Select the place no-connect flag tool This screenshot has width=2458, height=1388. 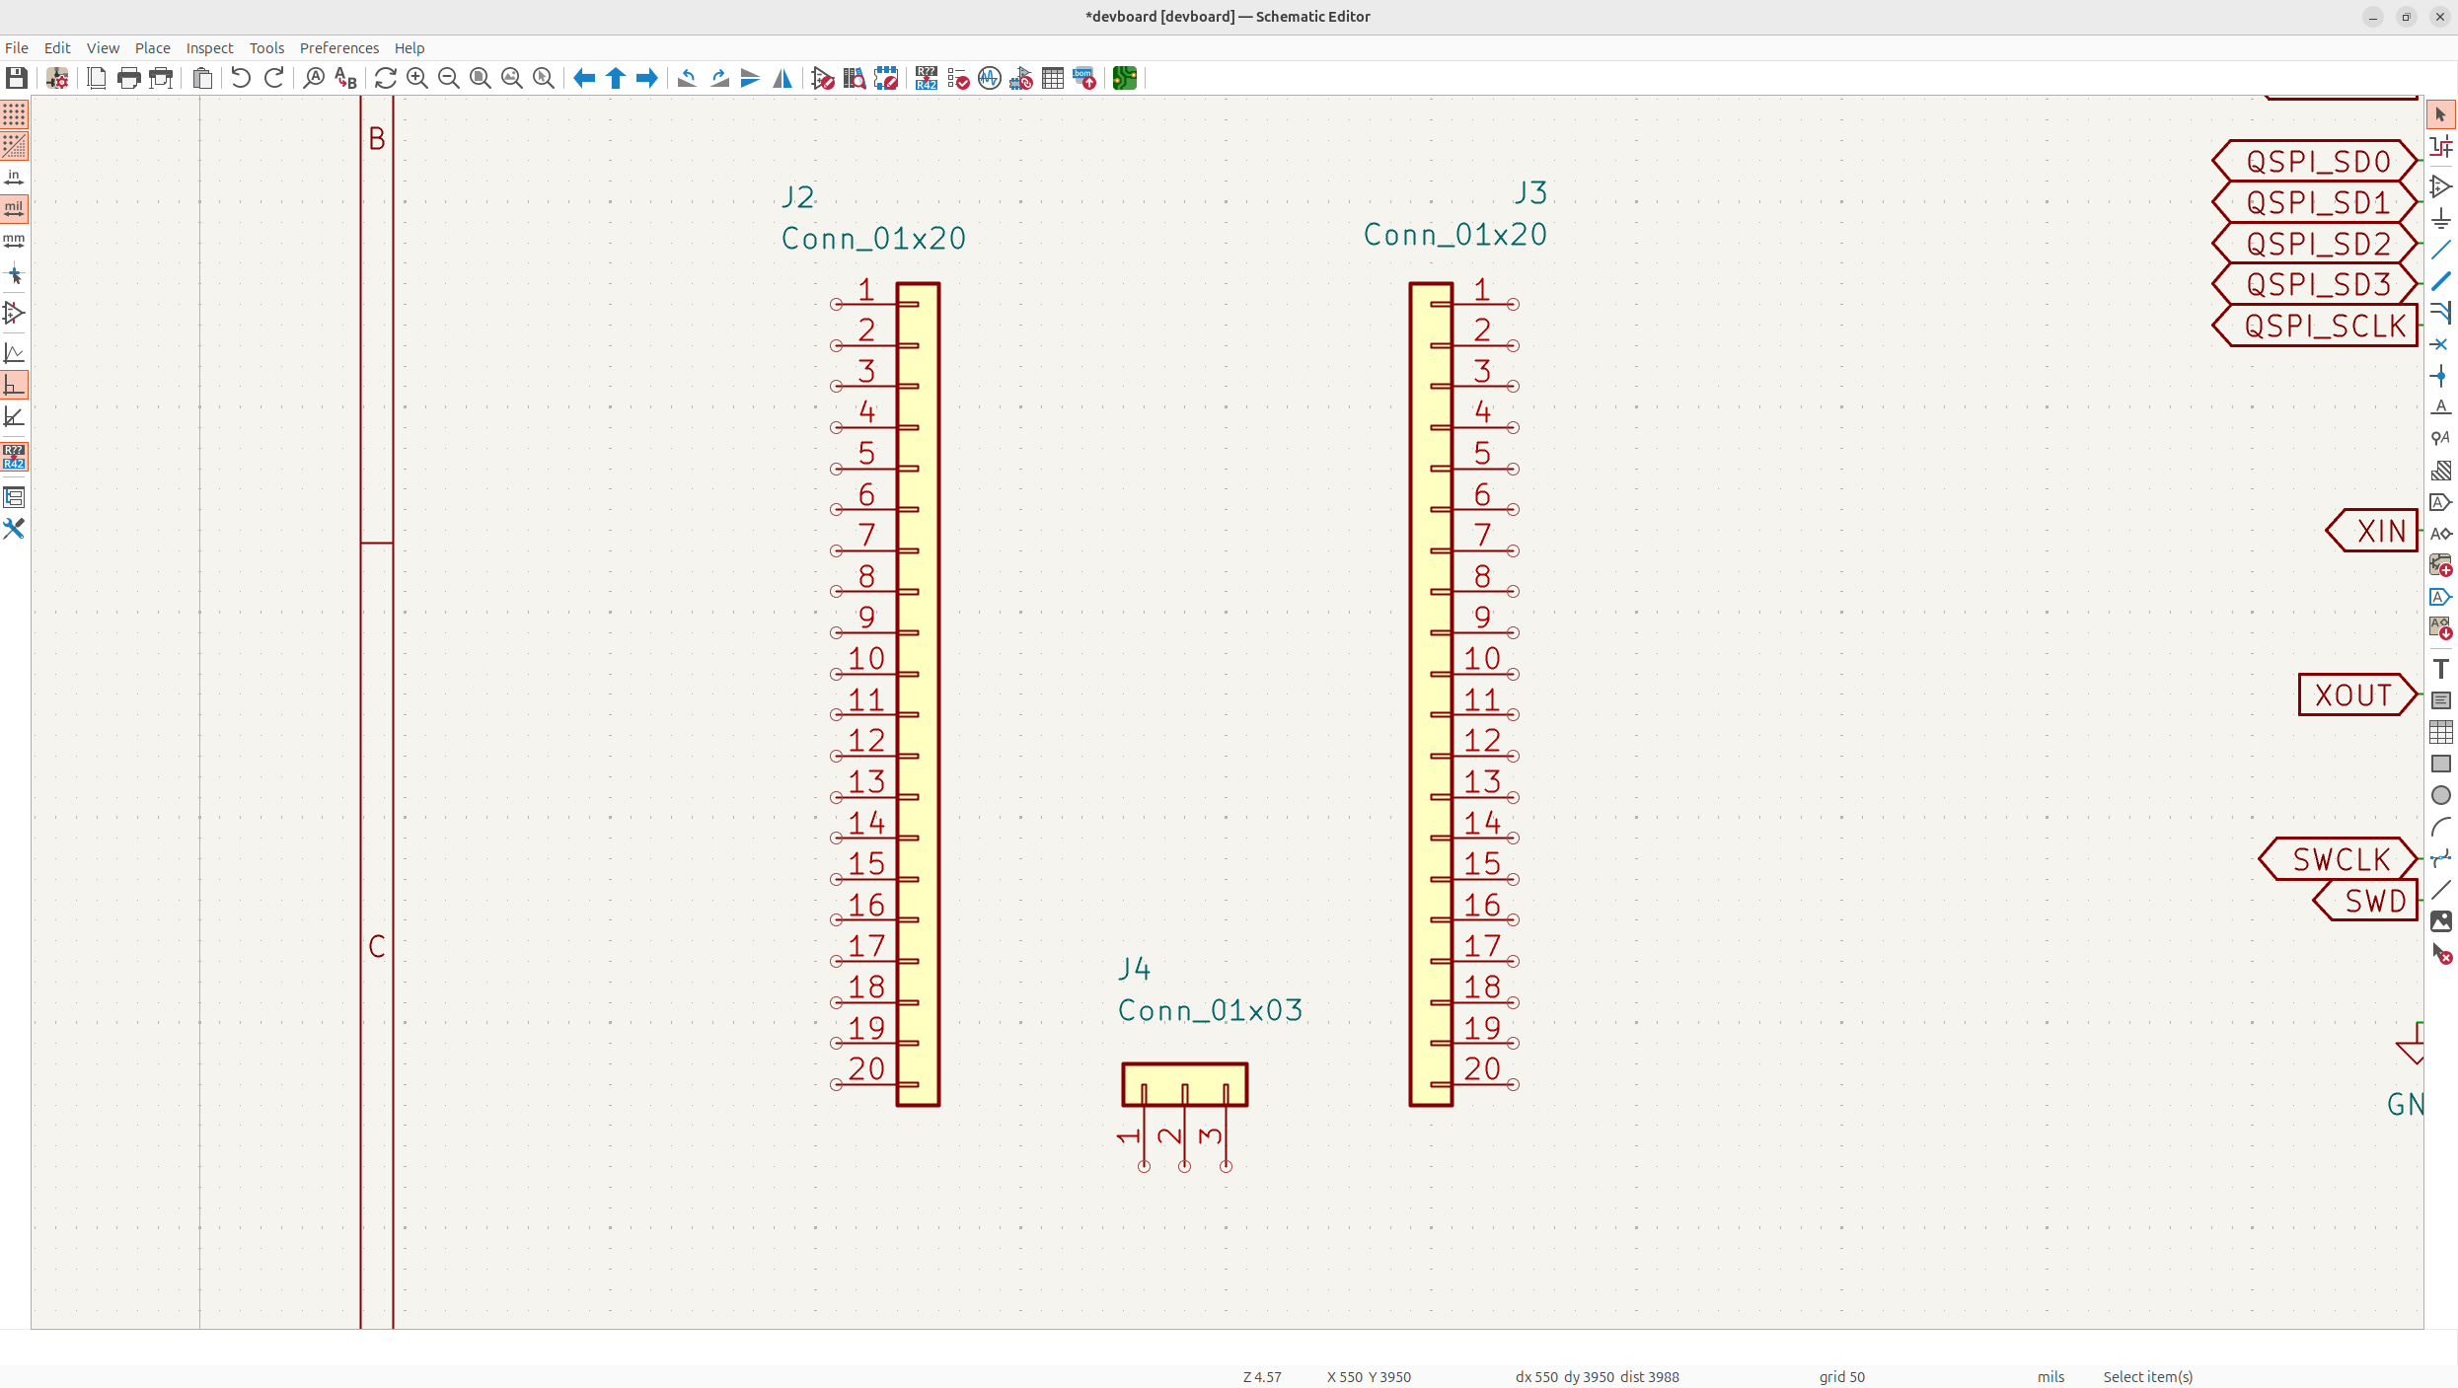coord(2440,344)
